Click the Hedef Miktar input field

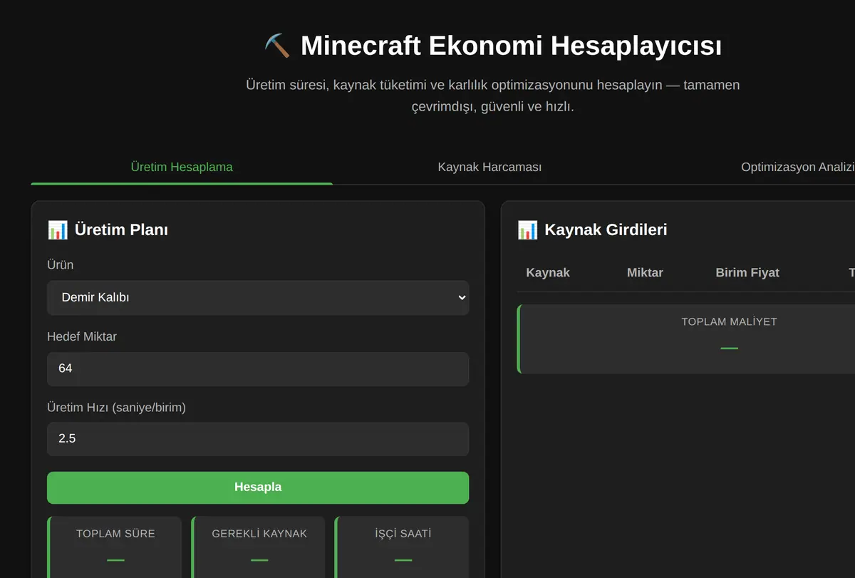[x=258, y=368]
